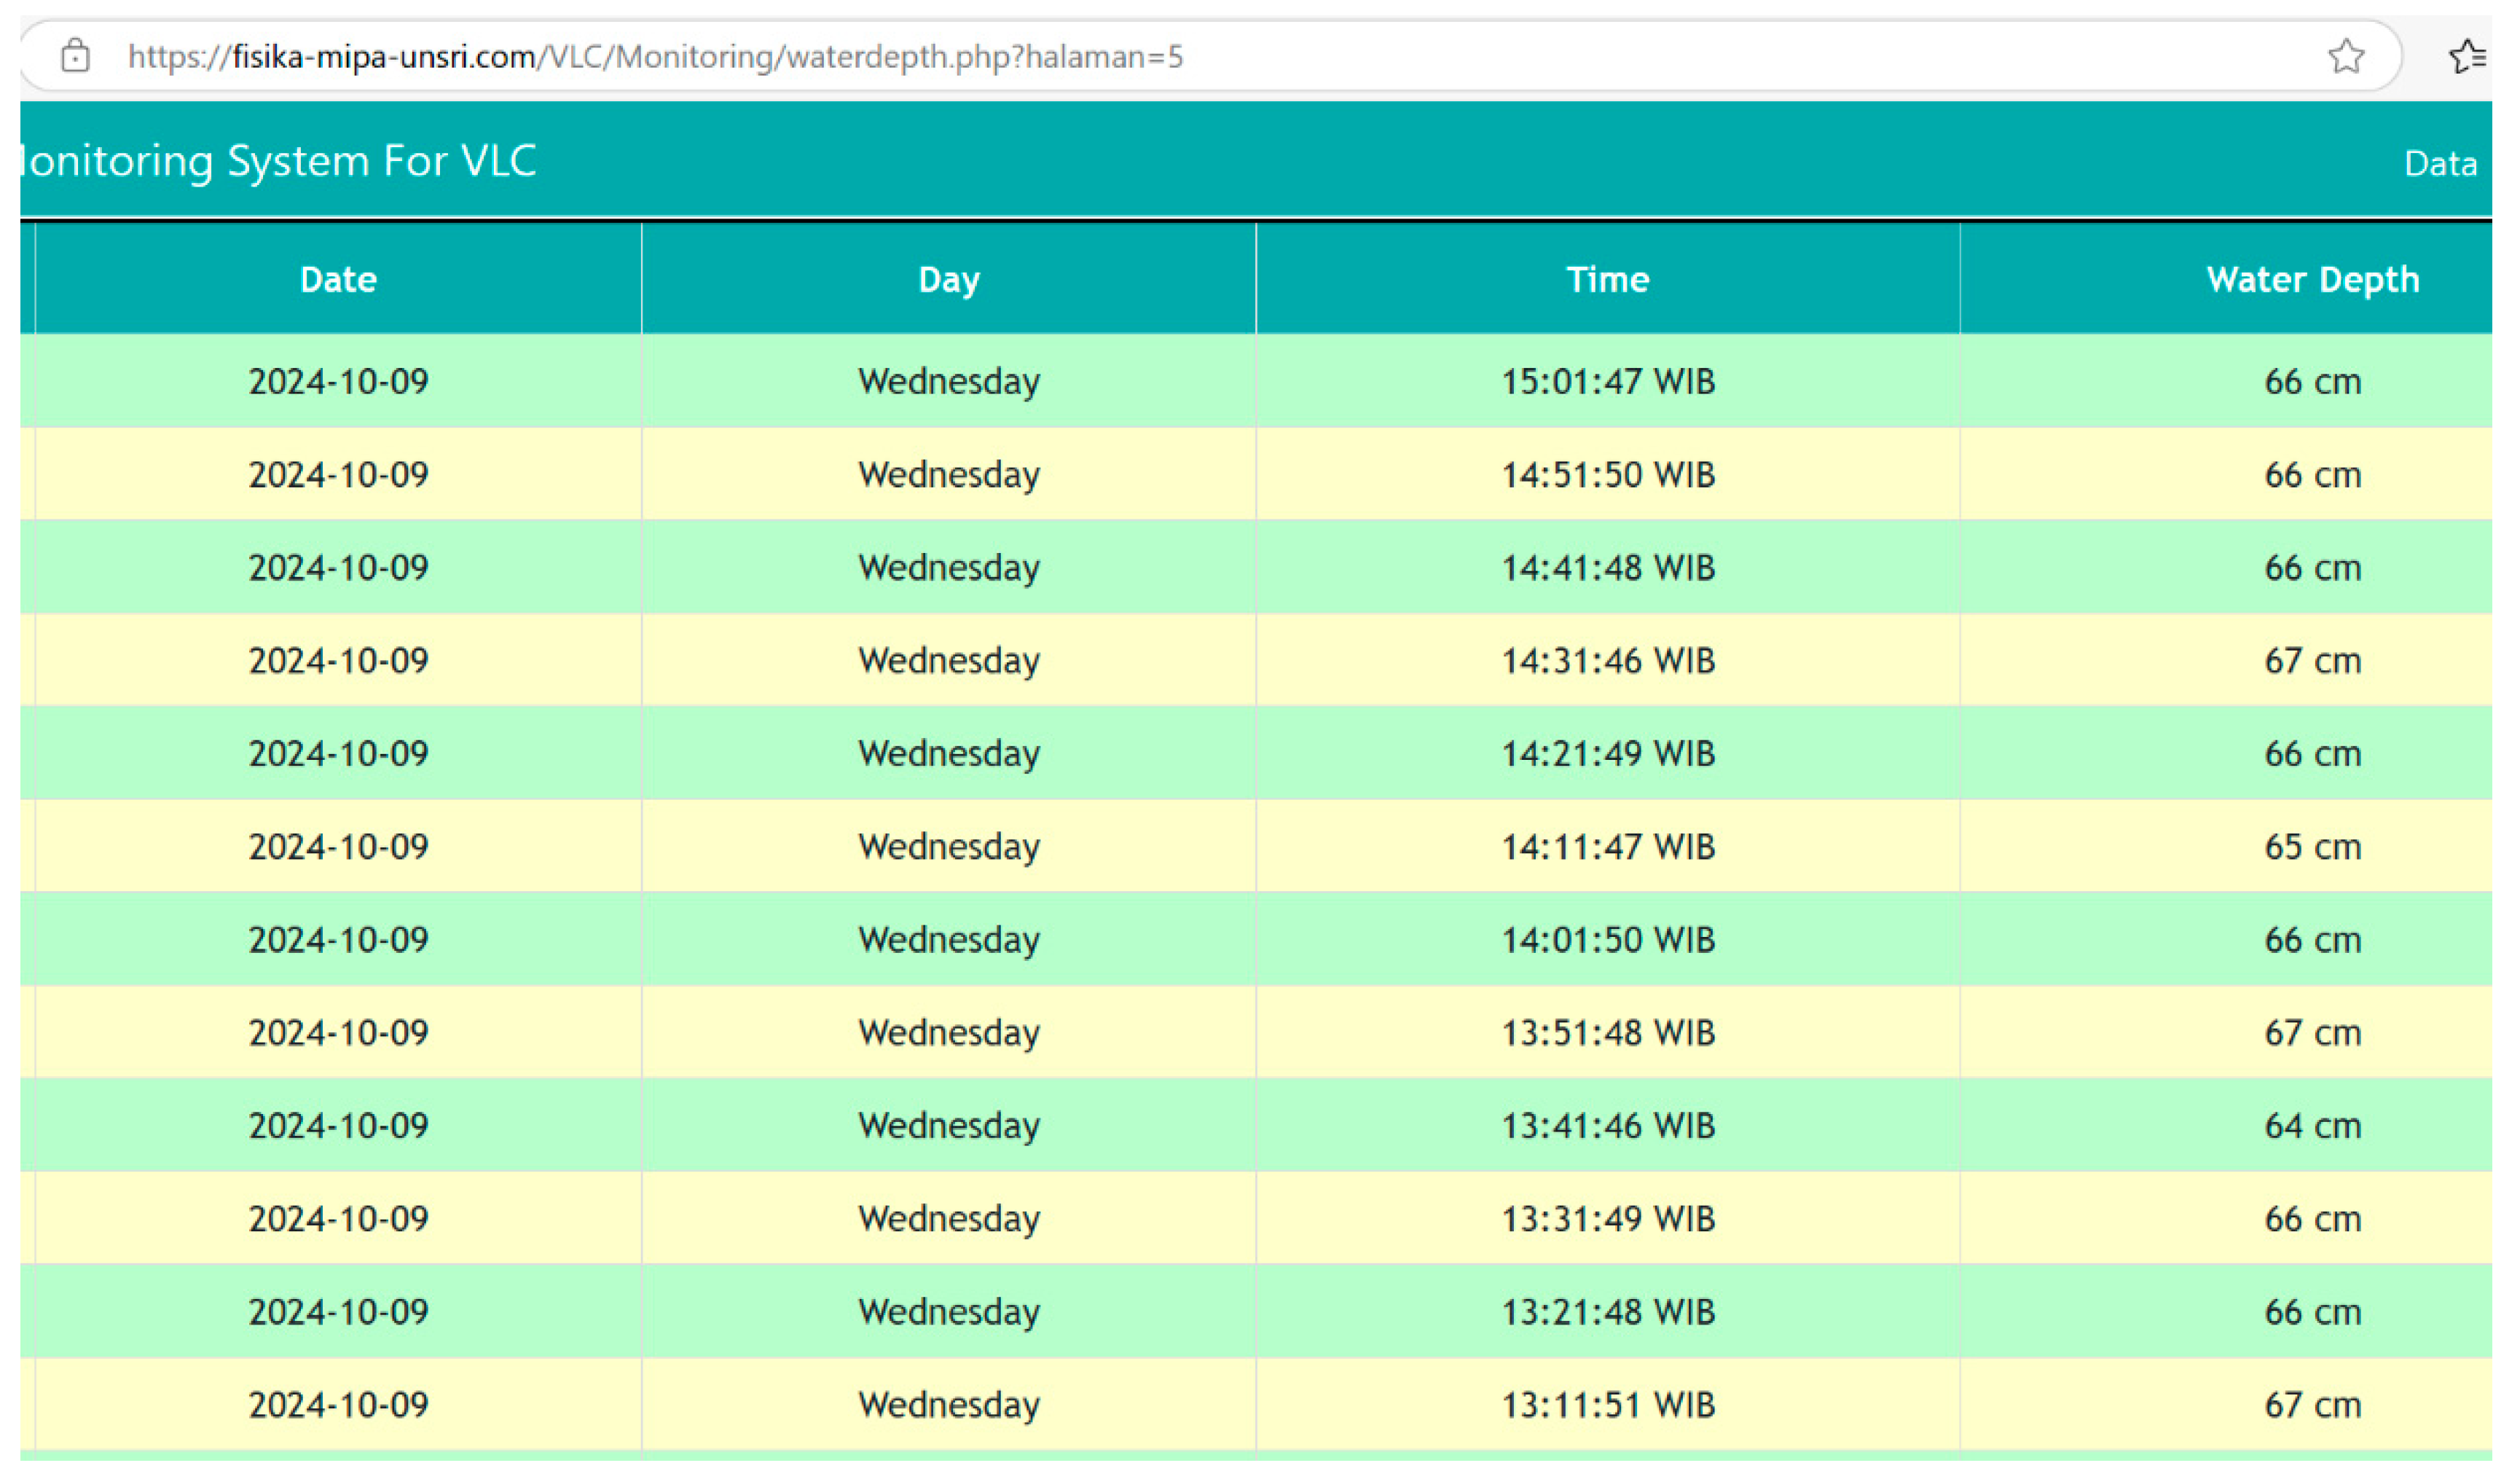The width and height of the screenshot is (2520, 1479).
Task: Click the 64 cm water depth value
Action: tap(2312, 1125)
